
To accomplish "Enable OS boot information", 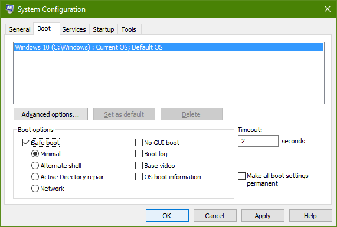I will point(139,177).
